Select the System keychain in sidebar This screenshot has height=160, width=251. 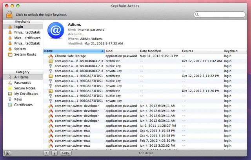[x=20, y=49]
